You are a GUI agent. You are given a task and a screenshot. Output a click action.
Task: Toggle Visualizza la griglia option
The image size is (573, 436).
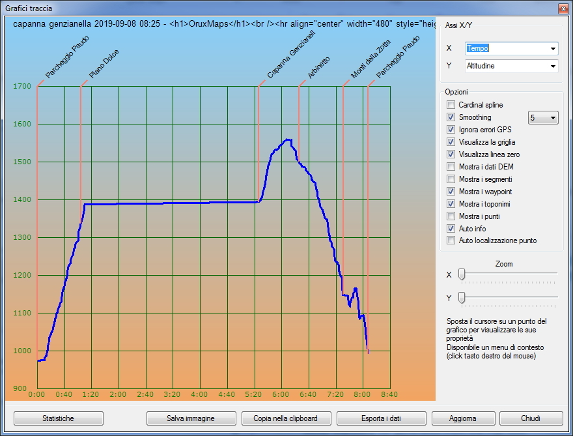(x=451, y=142)
